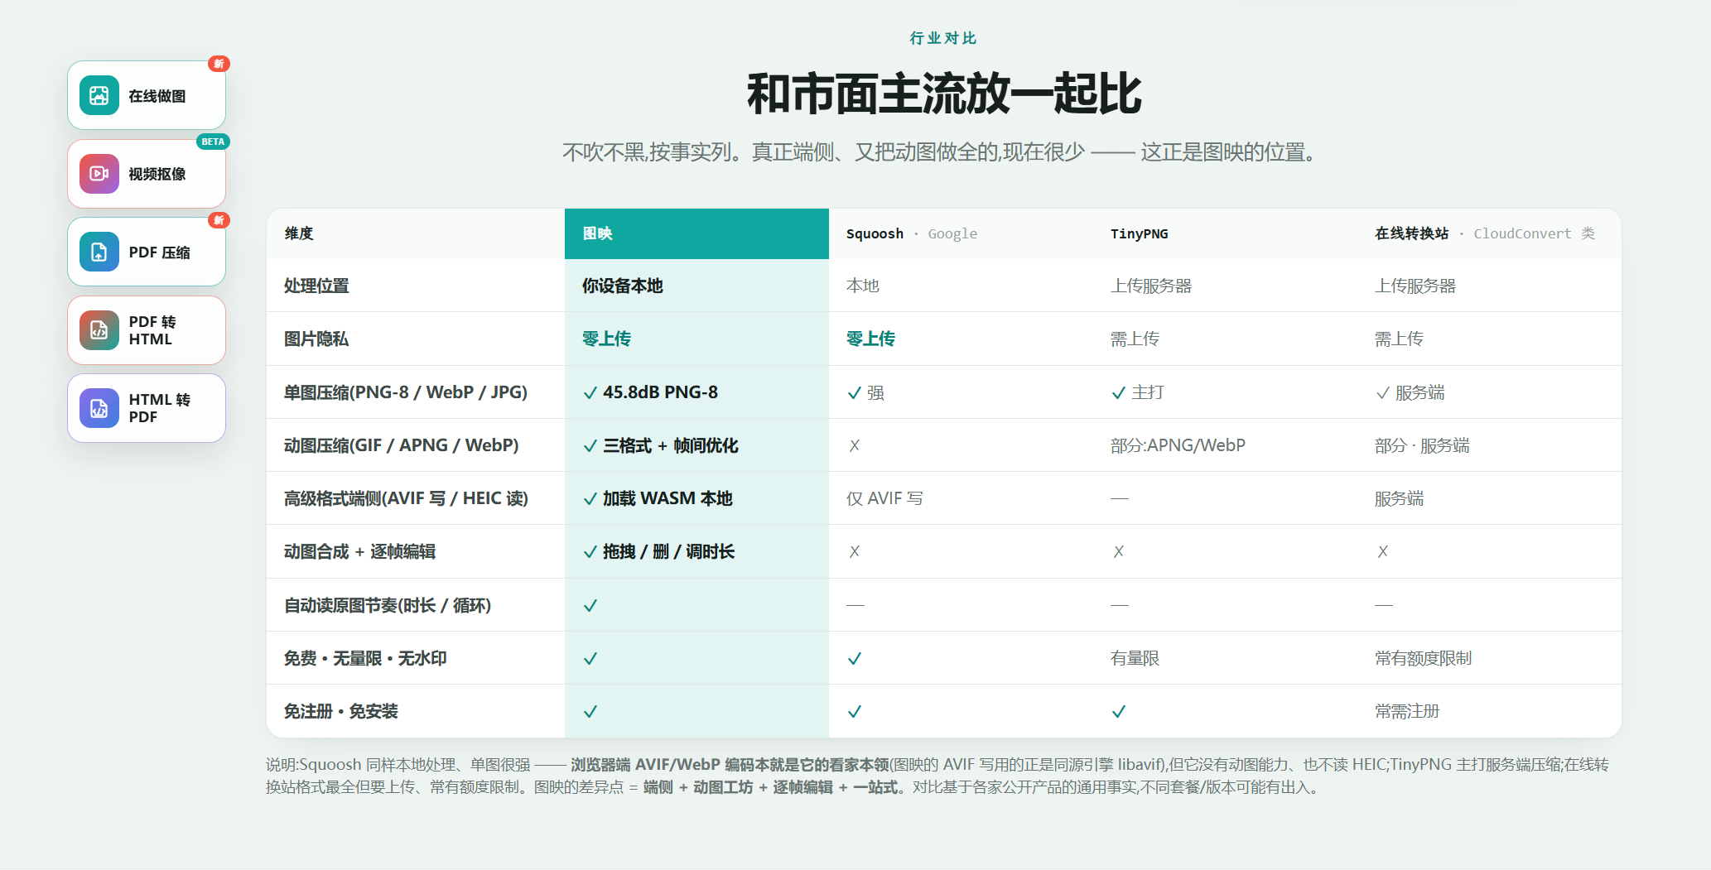Click the 和市面主流放一起比 heading
Screen dimensions: 1711x870
[944, 94]
